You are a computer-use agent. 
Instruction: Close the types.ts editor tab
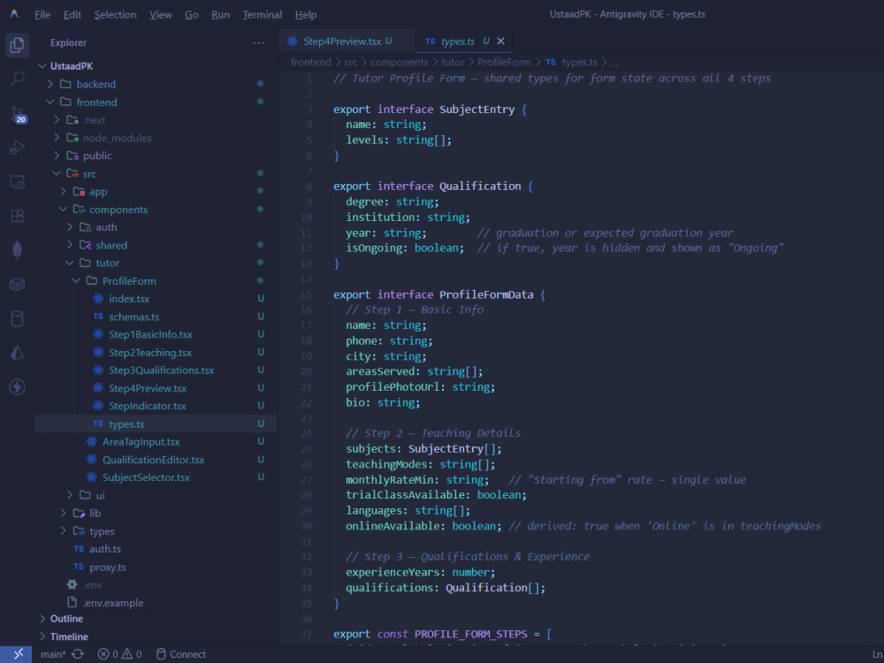500,42
